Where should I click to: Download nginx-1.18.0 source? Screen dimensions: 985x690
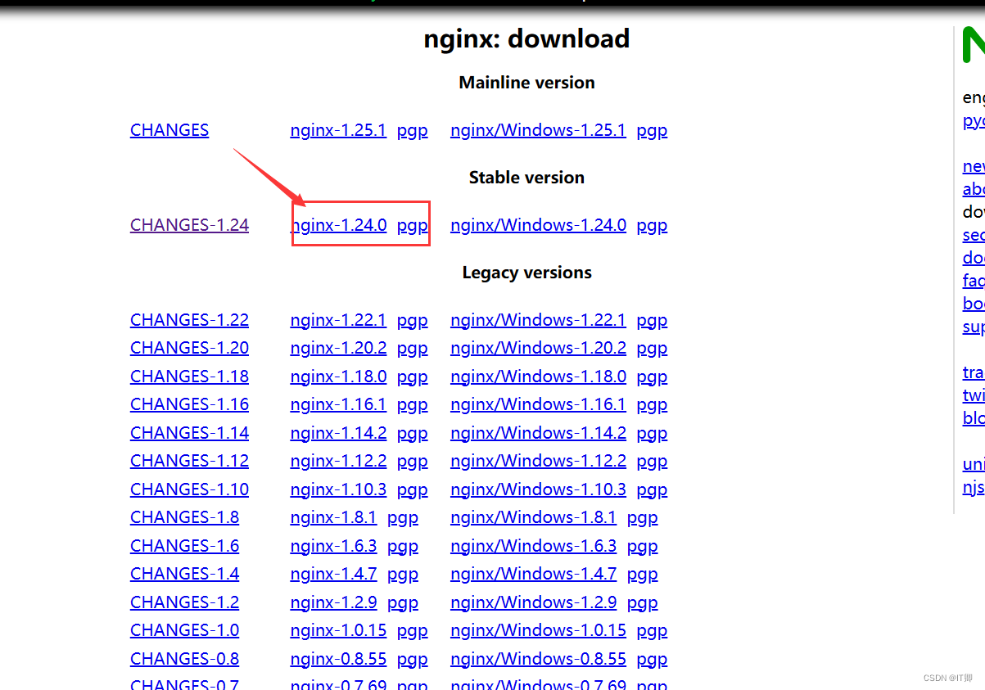point(338,377)
